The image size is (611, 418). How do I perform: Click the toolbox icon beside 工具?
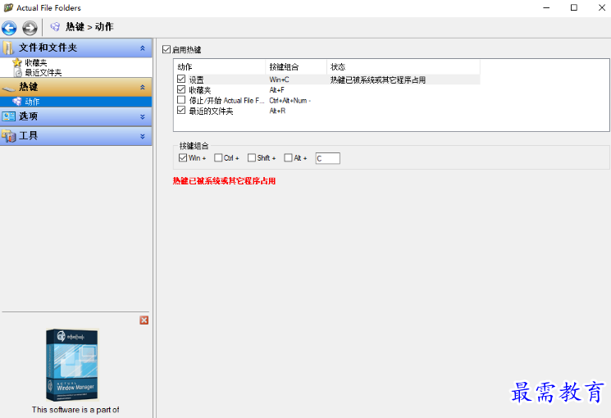tap(8, 136)
